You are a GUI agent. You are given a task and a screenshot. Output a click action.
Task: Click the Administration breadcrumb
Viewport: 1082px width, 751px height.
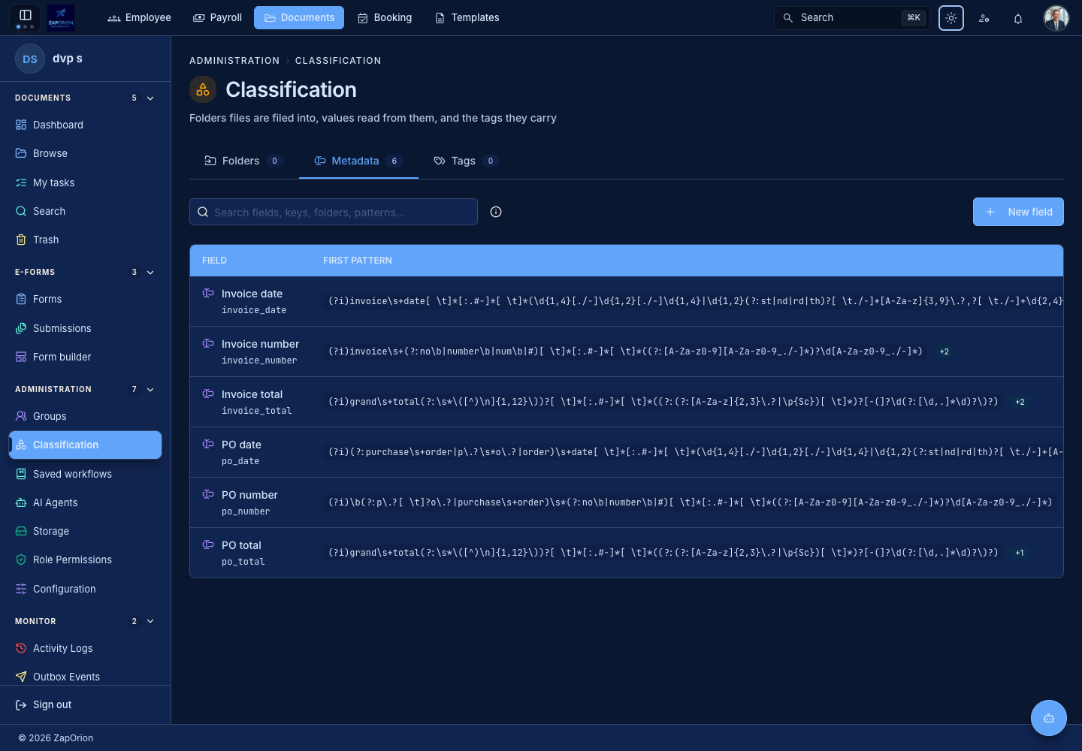point(234,61)
